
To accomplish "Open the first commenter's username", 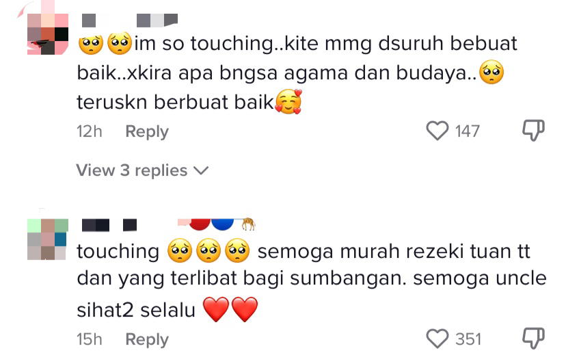I will click(x=130, y=21).
